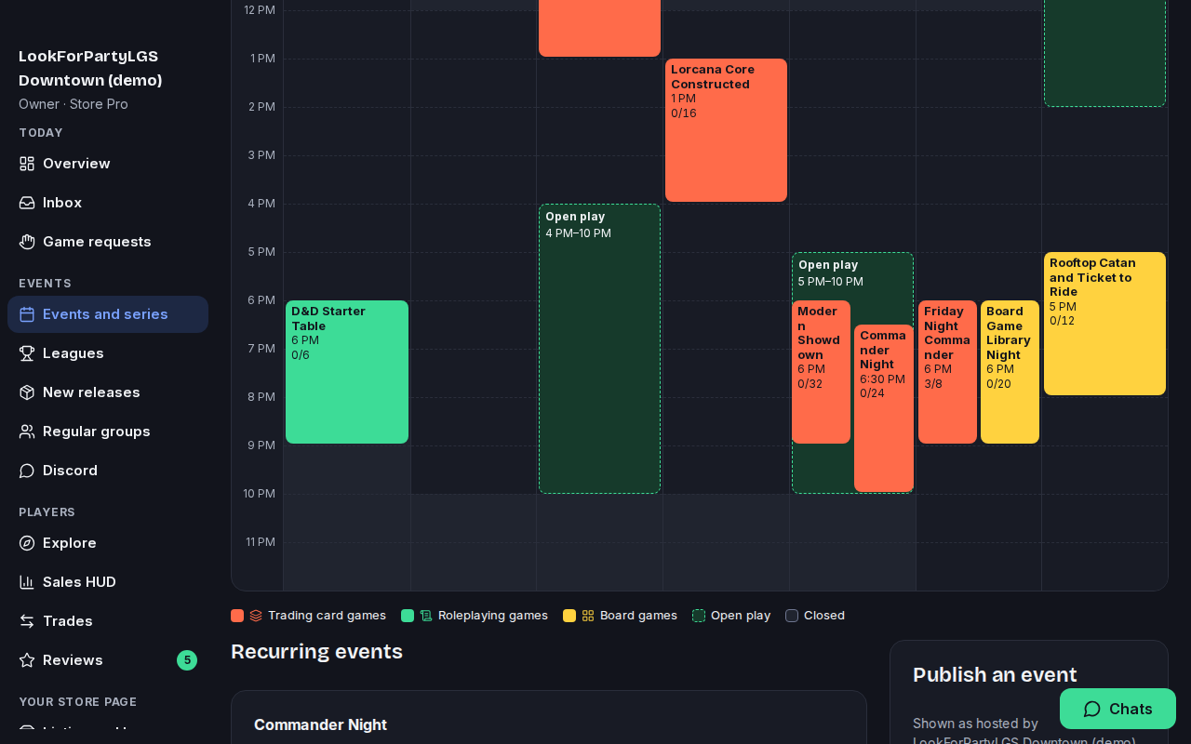Click the Events and series calendar icon
The height and width of the screenshot is (744, 1191).
coord(27,314)
